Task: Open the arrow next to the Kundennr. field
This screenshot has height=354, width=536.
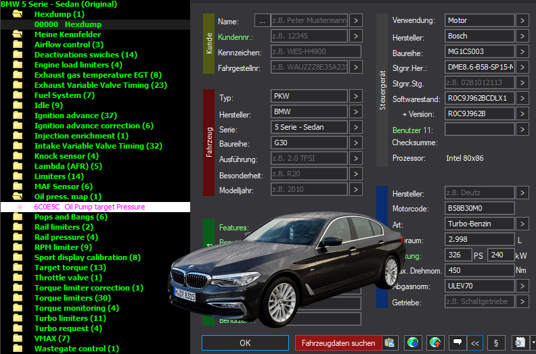Action: point(356,36)
